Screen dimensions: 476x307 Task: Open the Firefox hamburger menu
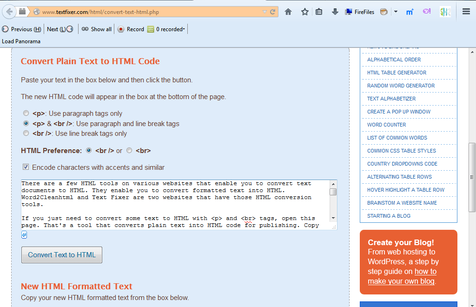click(466, 12)
